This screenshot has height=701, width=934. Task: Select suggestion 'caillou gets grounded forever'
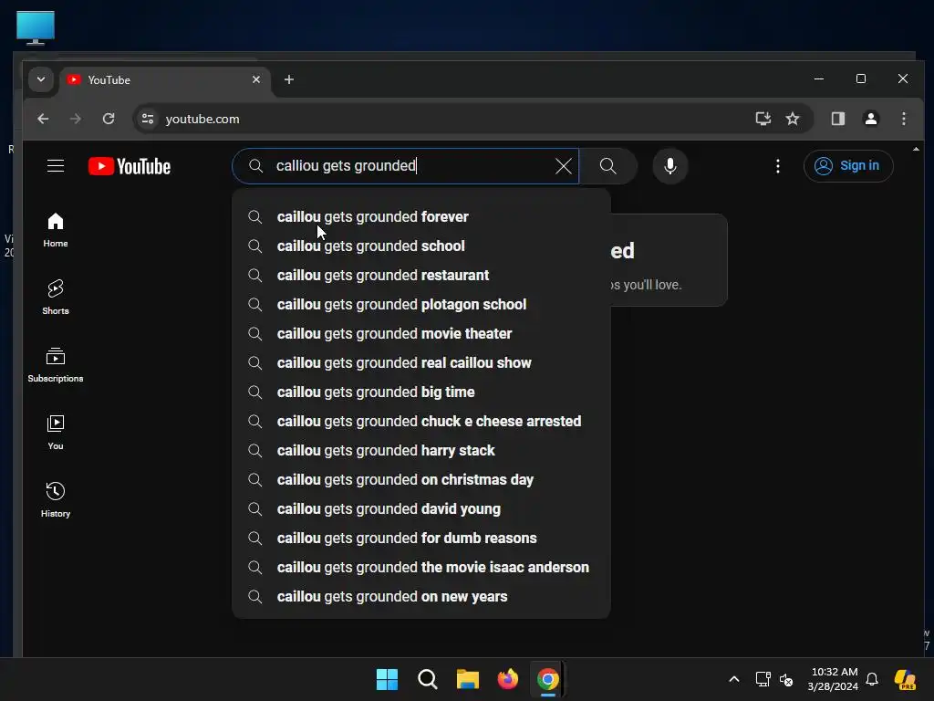(421, 217)
